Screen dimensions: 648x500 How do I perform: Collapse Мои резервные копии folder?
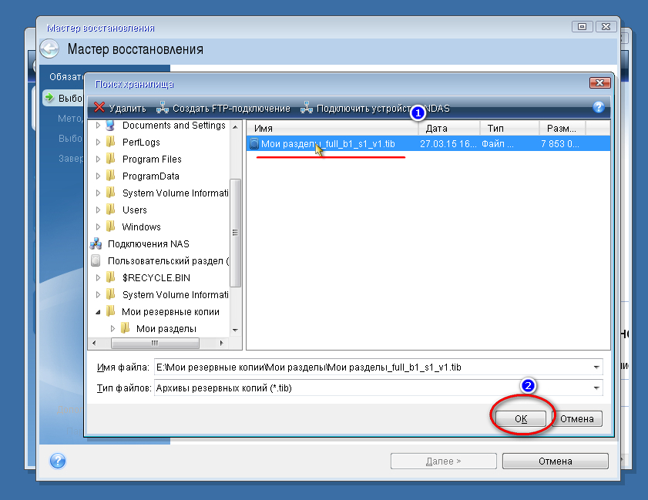pos(98,312)
